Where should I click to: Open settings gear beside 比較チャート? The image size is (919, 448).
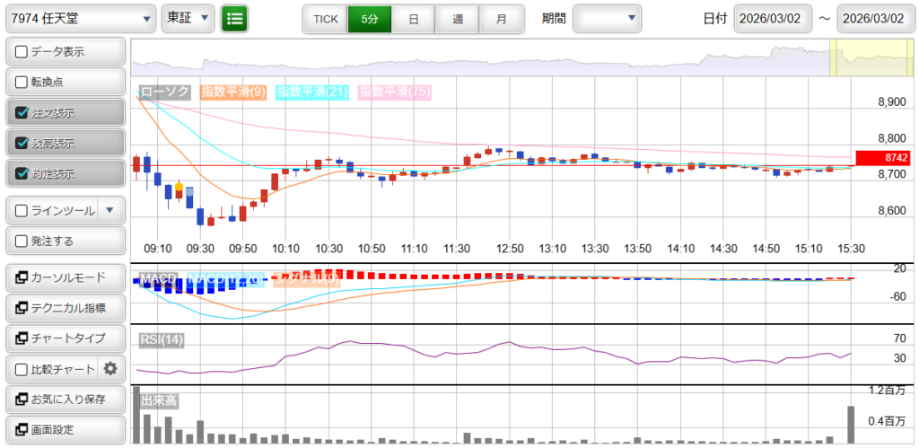110,368
